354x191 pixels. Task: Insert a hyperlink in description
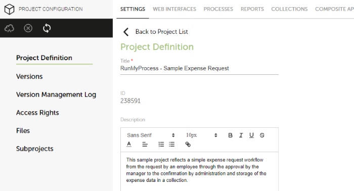click(188, 145)
